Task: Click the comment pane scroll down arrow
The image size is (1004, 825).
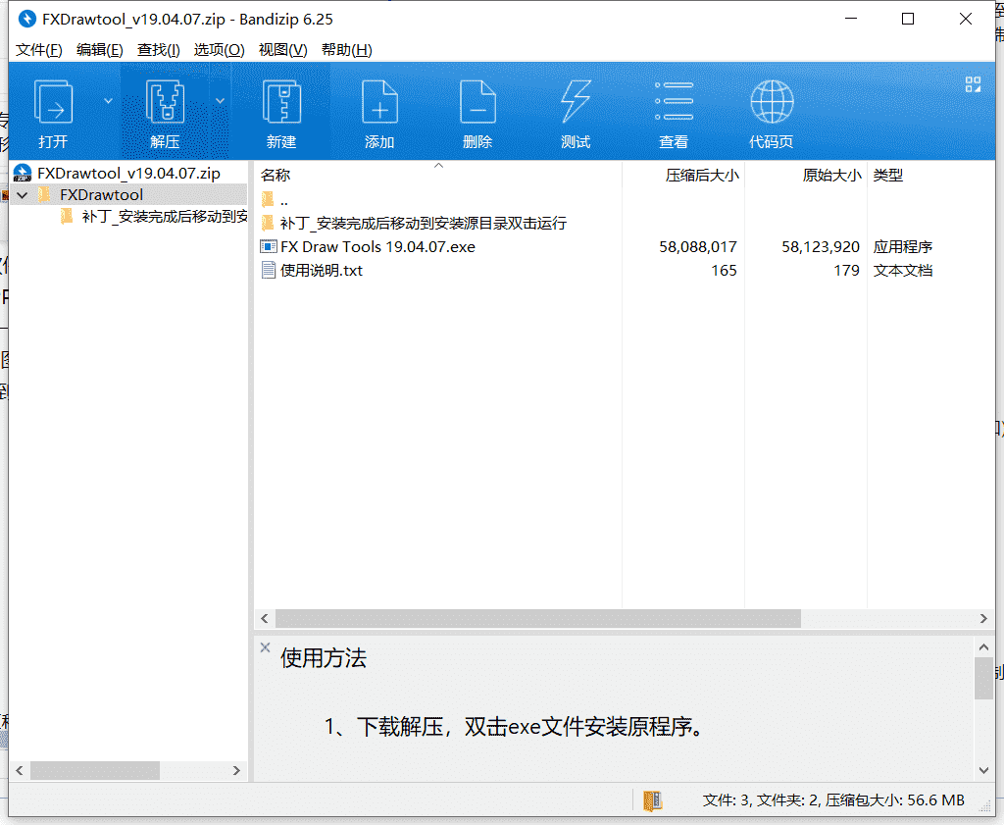Action: tap(983, 770)
